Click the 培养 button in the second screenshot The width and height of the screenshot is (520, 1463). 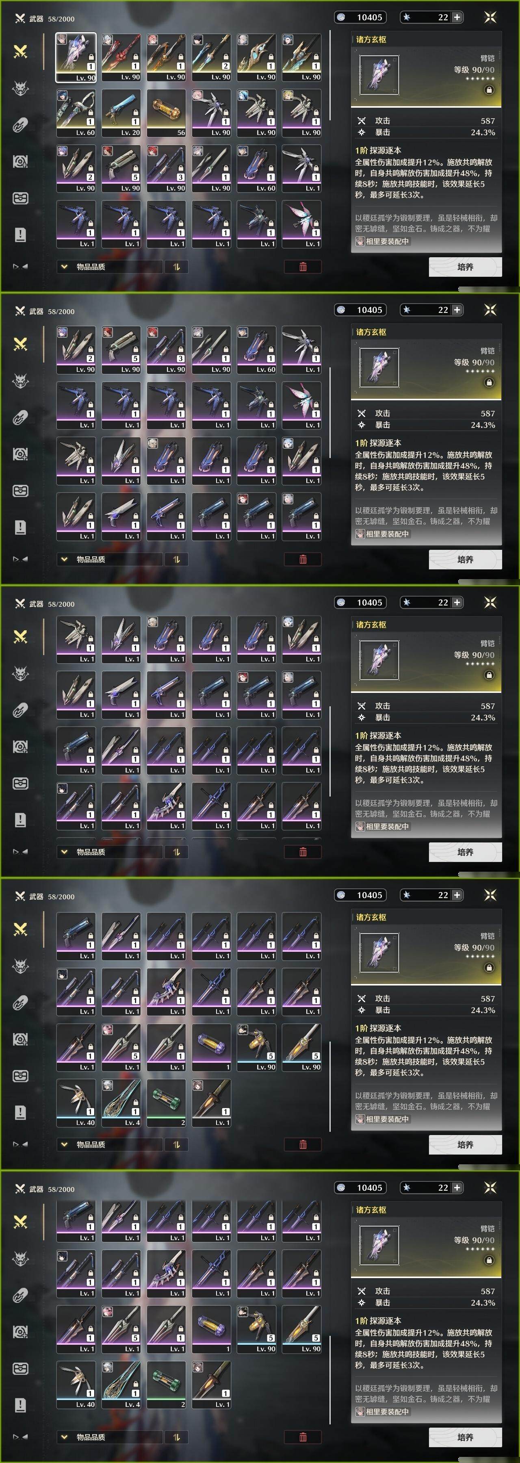pos(465,560)
